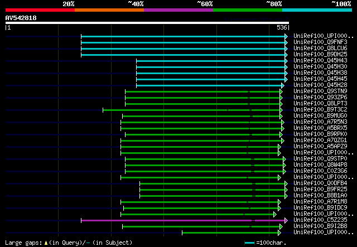Click the red 20% identity legend segment
Screen dimensions: 357x247
coord(40,10)
